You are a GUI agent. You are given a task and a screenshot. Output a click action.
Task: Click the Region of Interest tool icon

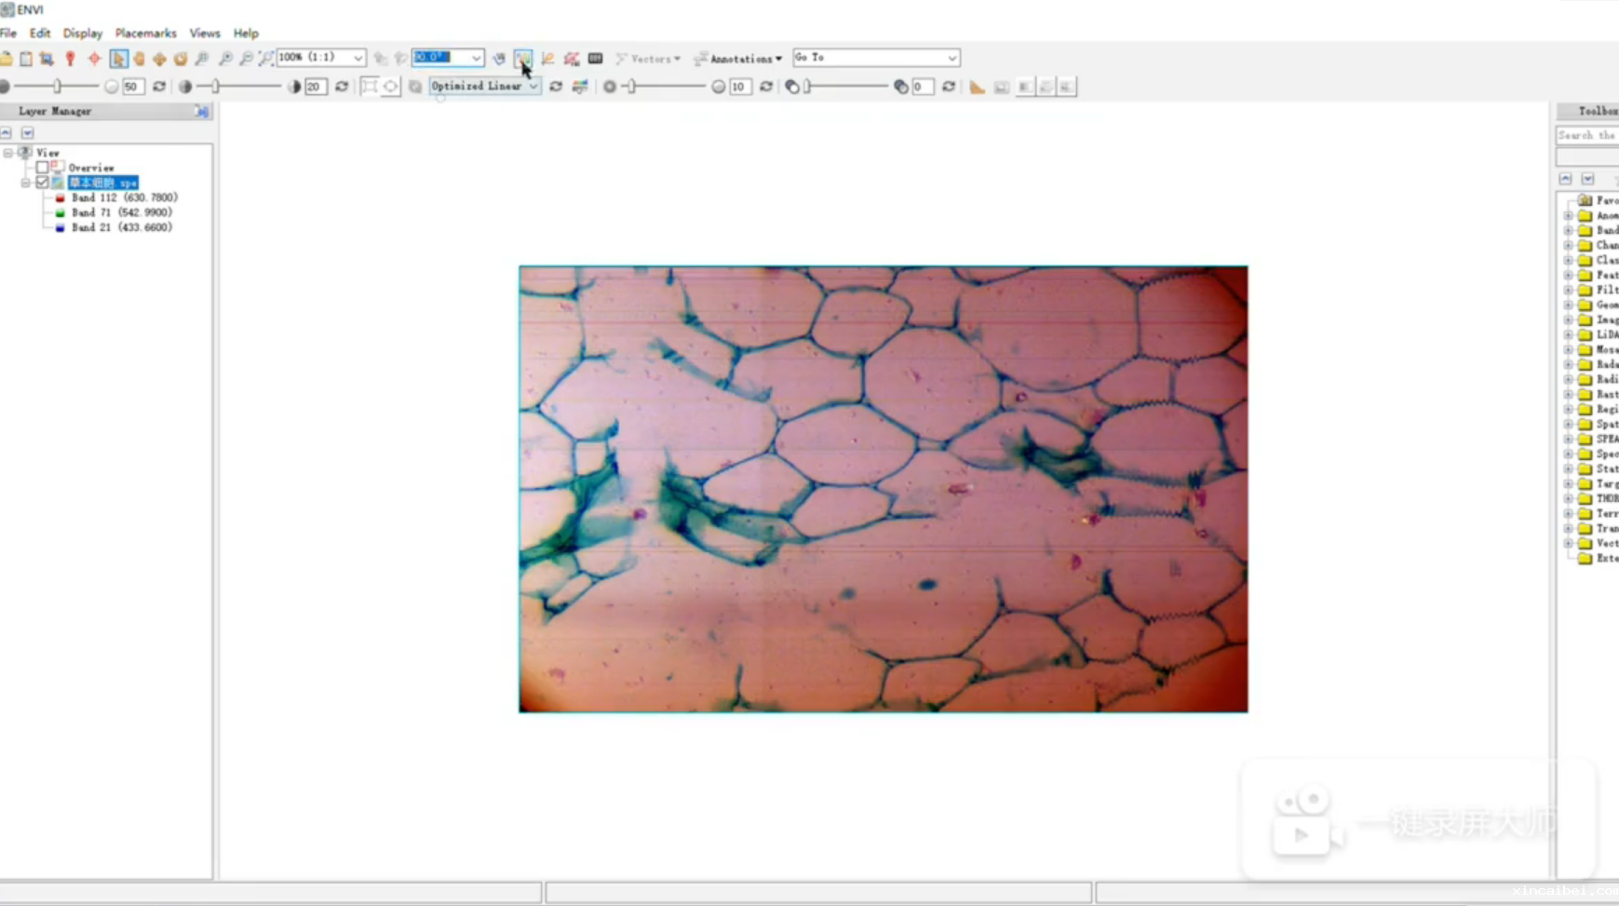(x=523, y=59)
